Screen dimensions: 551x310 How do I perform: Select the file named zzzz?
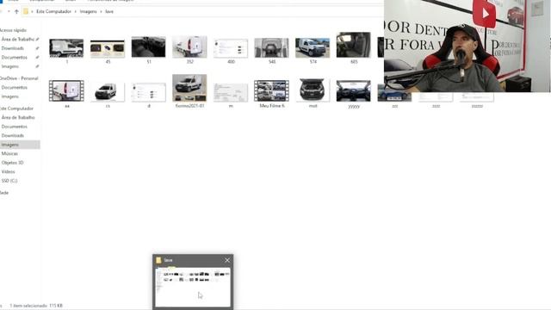click(x=436, y=97)
